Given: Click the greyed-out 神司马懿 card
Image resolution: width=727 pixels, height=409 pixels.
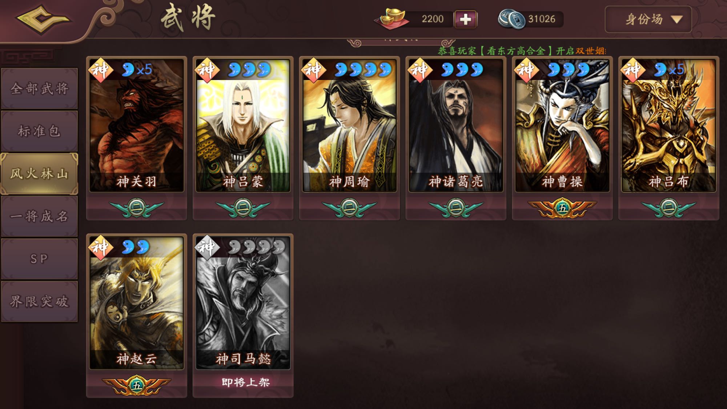Looking at the screenshot, I should [x=243, y=303].
